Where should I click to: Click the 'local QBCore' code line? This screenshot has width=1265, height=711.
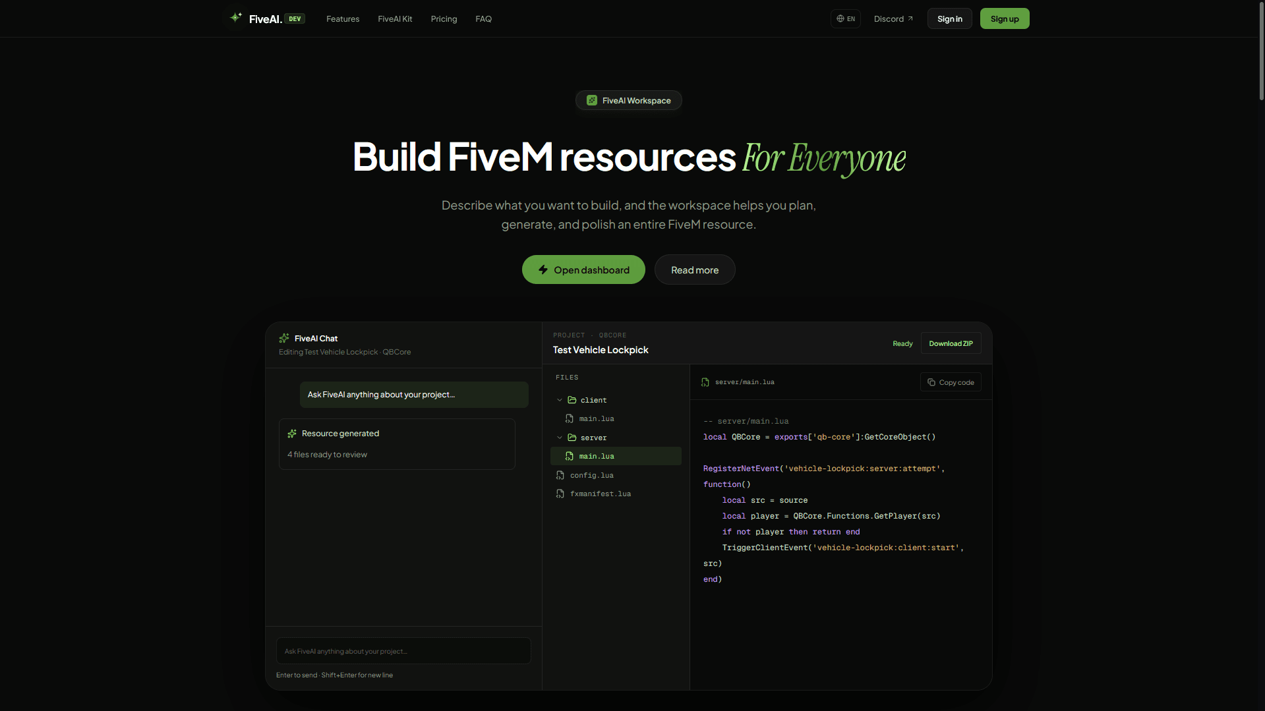pyautogui.click(x=819, y=437)
